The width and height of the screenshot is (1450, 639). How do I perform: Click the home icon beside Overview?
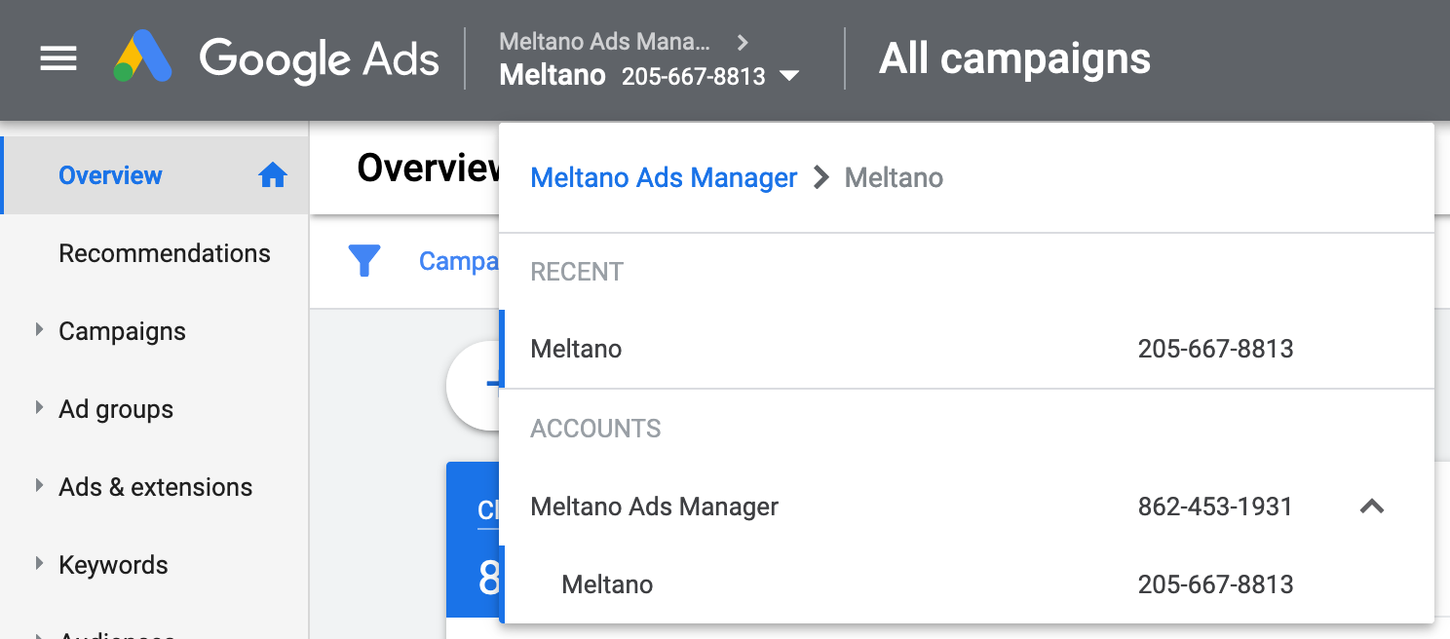click(272, 175)
